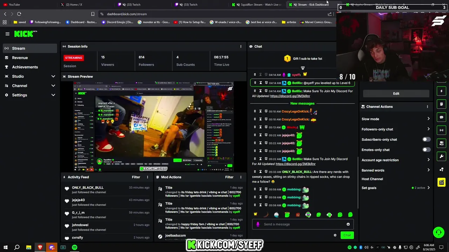Insert the yellow W emote
Viewport: 449px width, 252px height.
tap(255, 215)
